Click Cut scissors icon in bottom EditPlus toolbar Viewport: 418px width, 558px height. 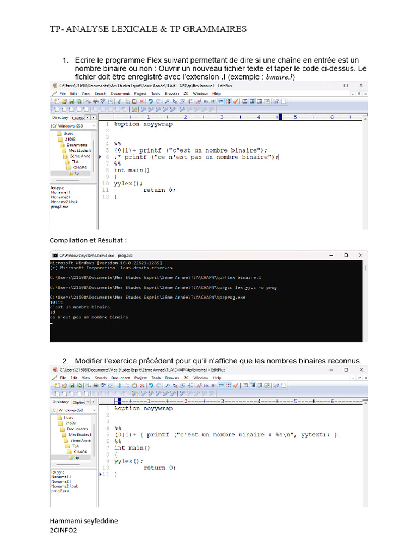[x=120, y=385]
